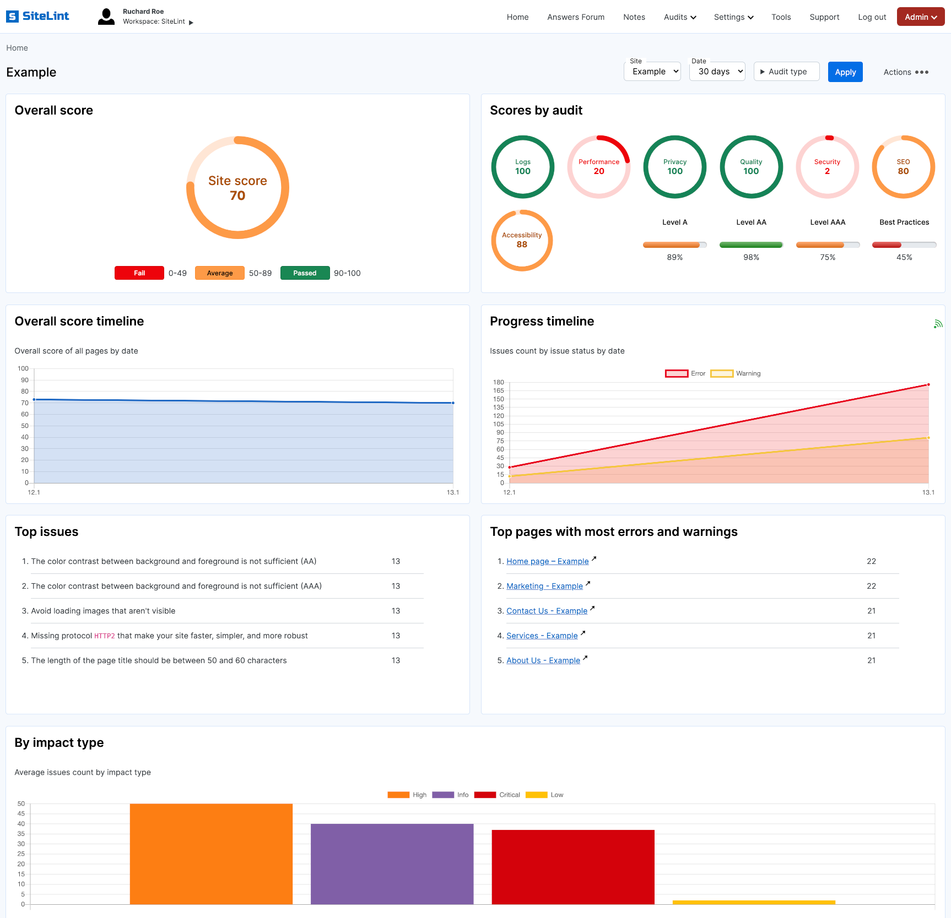Click external-link arrow beside Services - Example

583,633
